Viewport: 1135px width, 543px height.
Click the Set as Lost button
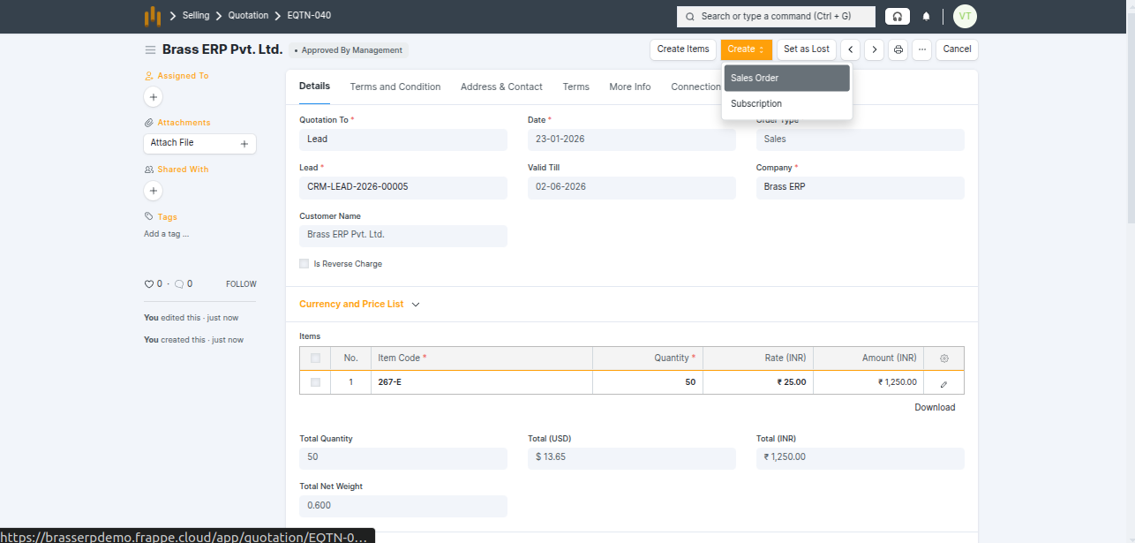point(806,49)
